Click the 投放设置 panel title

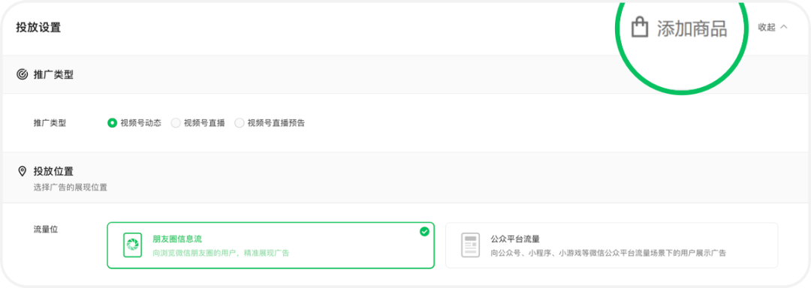(x=38, y=27)
